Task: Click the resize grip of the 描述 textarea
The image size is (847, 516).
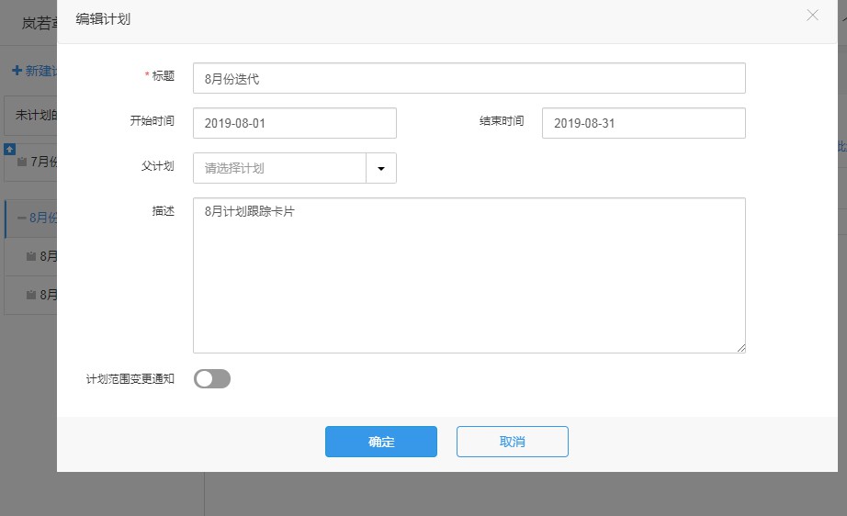Action: (x=740, y=348)
